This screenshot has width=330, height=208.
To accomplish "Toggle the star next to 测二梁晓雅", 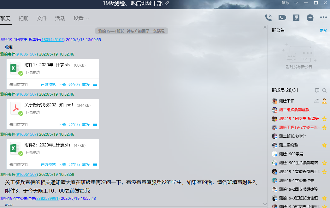I will 324,145.
